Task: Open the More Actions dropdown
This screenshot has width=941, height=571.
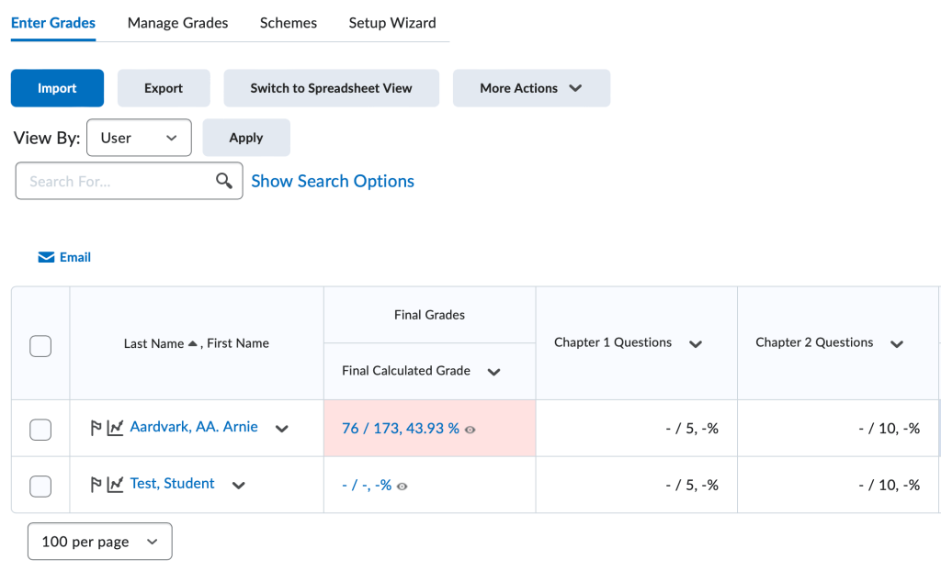Action: 531,88
